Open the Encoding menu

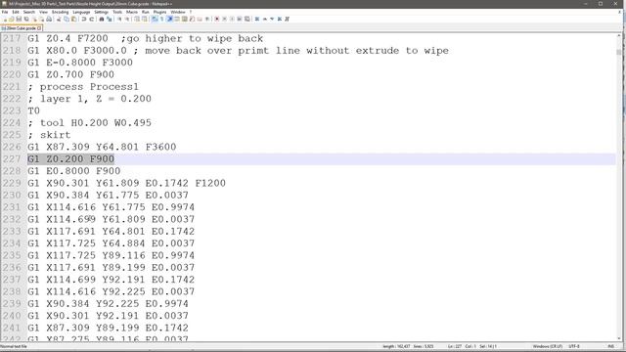(x=61, y=12)
